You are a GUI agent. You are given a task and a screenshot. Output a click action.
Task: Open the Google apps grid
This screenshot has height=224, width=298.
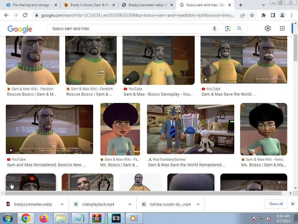click(x=282, y=28)
